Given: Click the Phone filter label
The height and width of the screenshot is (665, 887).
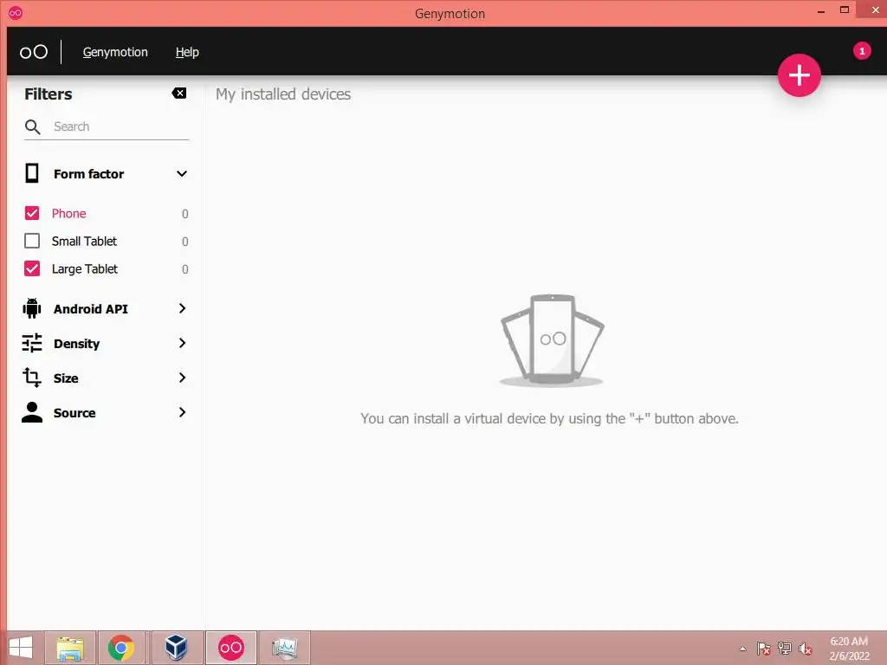Looking at the screenshot, I should click(69, 213).
